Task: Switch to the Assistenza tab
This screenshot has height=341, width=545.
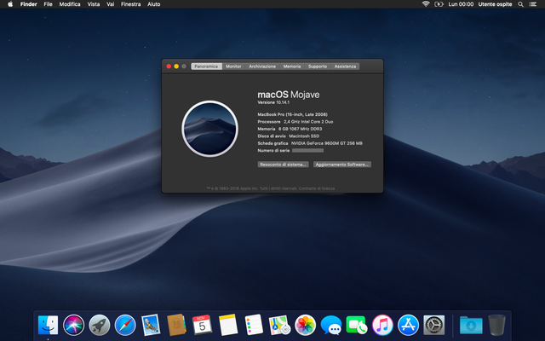Action: click(x=345, y=66)
